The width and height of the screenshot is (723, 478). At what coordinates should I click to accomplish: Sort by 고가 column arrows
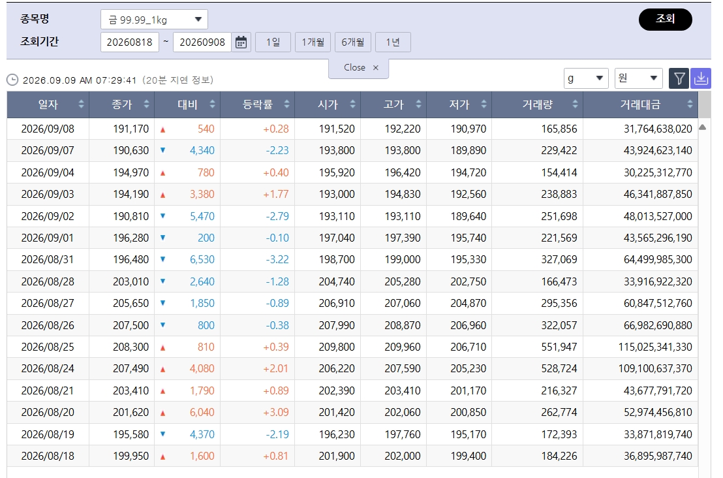tap(418, 104)
